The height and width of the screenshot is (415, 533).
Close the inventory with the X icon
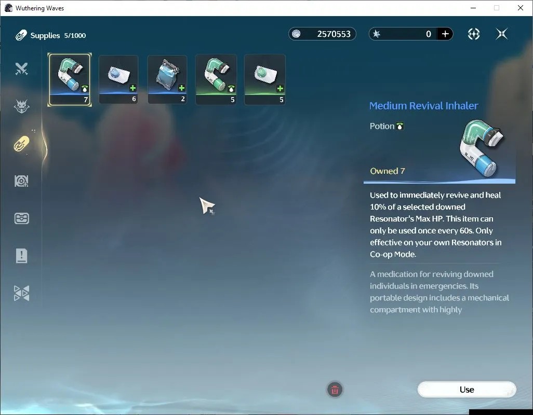pyautogui.click(x=502, y=34)
